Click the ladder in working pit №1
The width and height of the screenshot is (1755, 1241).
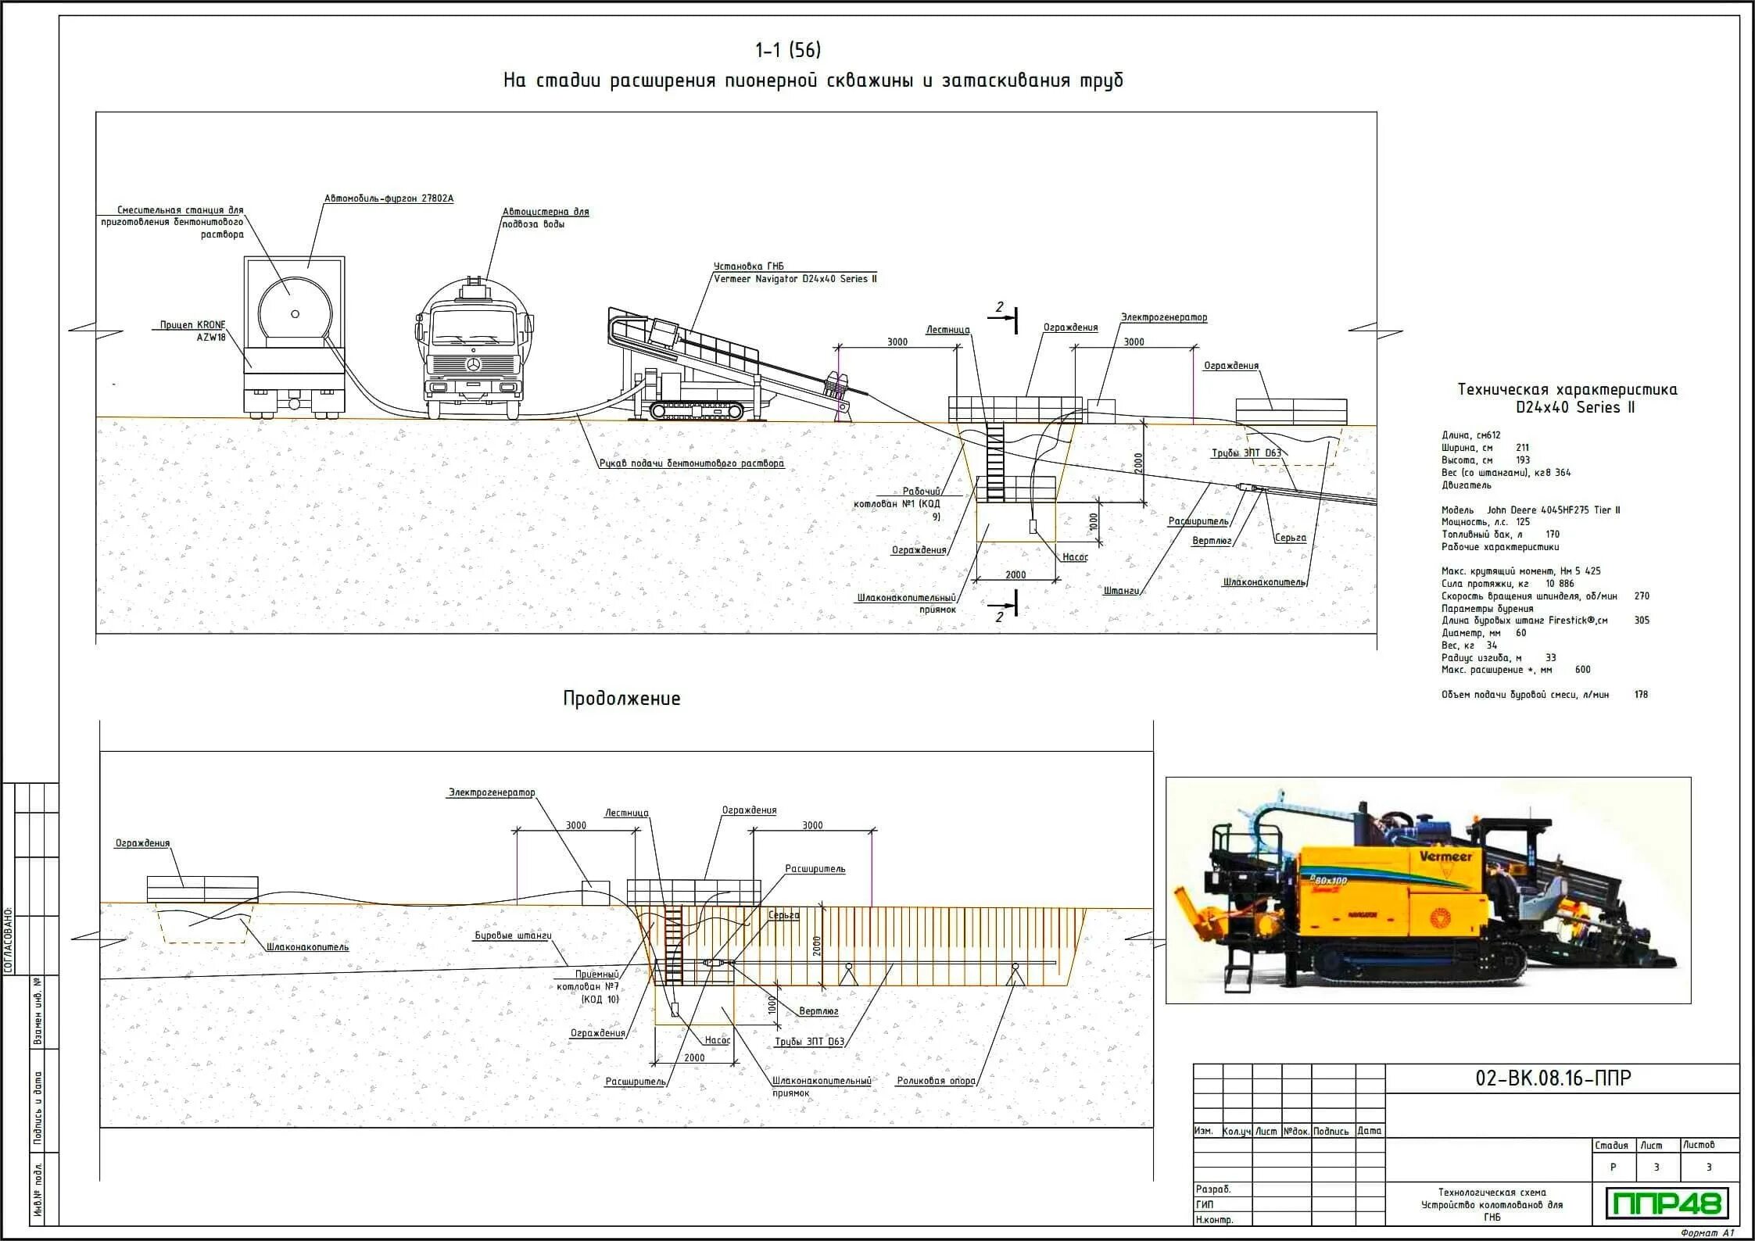(995, 461)
